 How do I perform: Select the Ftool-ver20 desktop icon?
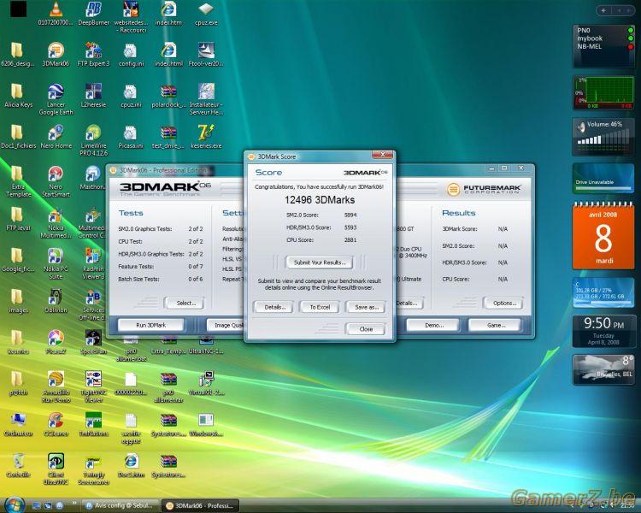click(206, 54)
